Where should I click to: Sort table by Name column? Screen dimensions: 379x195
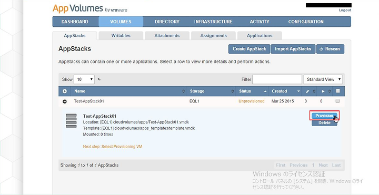pos(128,91)
